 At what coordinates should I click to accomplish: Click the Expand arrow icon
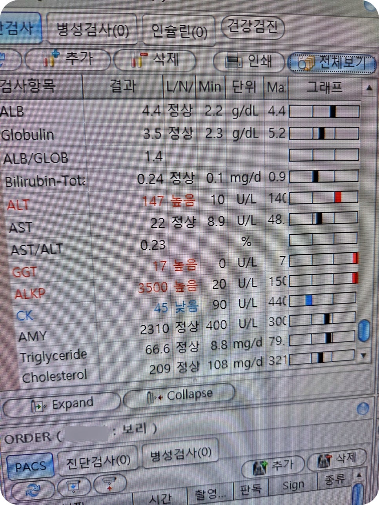coord(39,407)
